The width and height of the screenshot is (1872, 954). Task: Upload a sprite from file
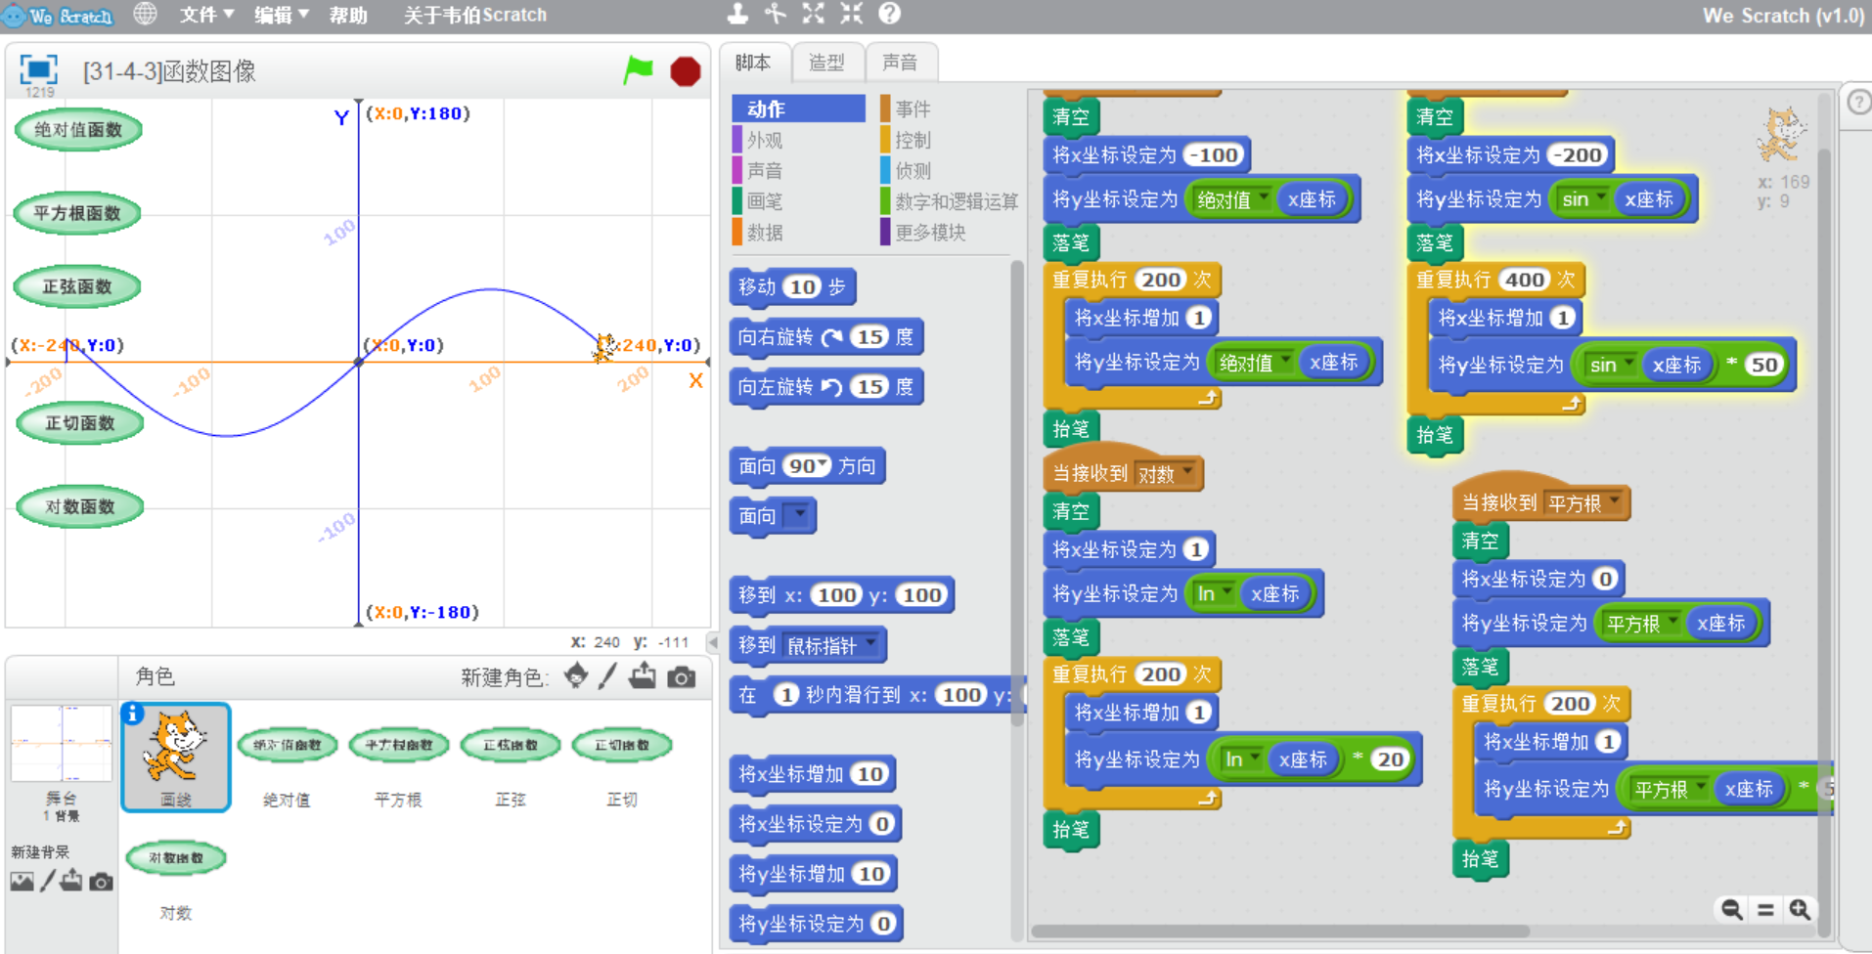[x=643, y=675]
